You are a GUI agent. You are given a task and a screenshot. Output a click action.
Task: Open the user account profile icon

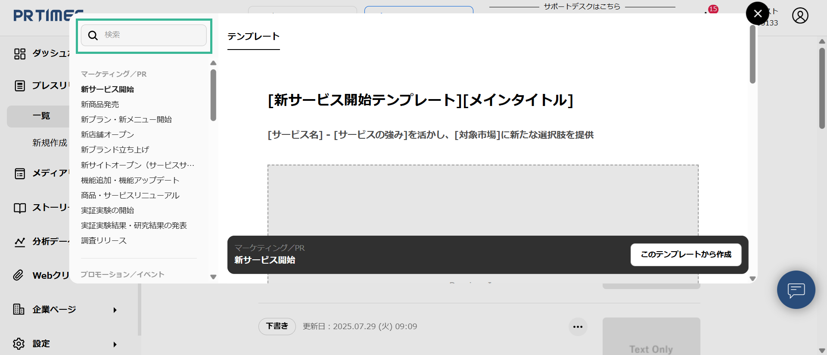(800, 16)
